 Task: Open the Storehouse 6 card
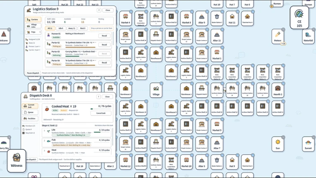pos(156,54)
